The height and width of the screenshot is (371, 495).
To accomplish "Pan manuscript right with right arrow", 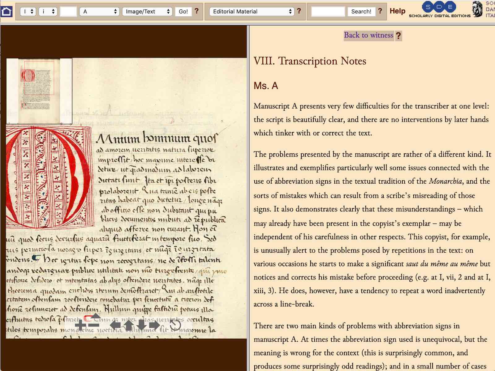I will 154,325.
